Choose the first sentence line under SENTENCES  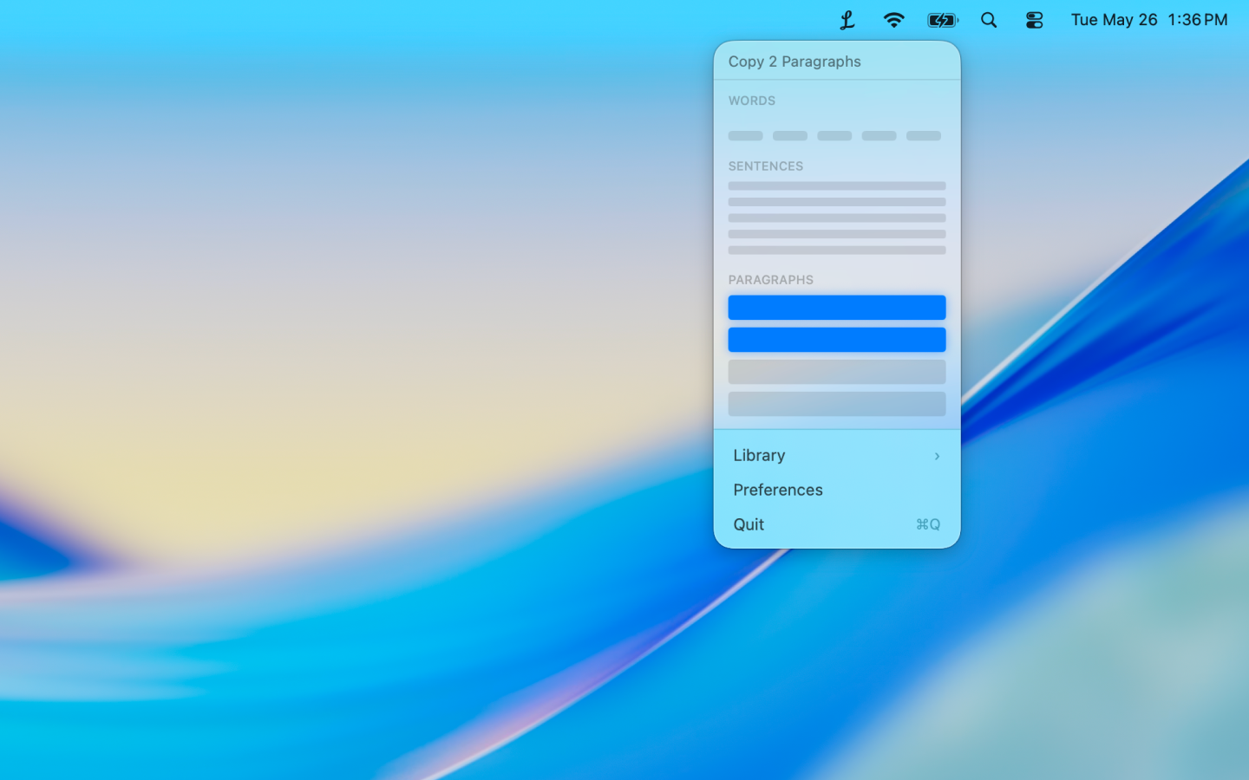837,185
